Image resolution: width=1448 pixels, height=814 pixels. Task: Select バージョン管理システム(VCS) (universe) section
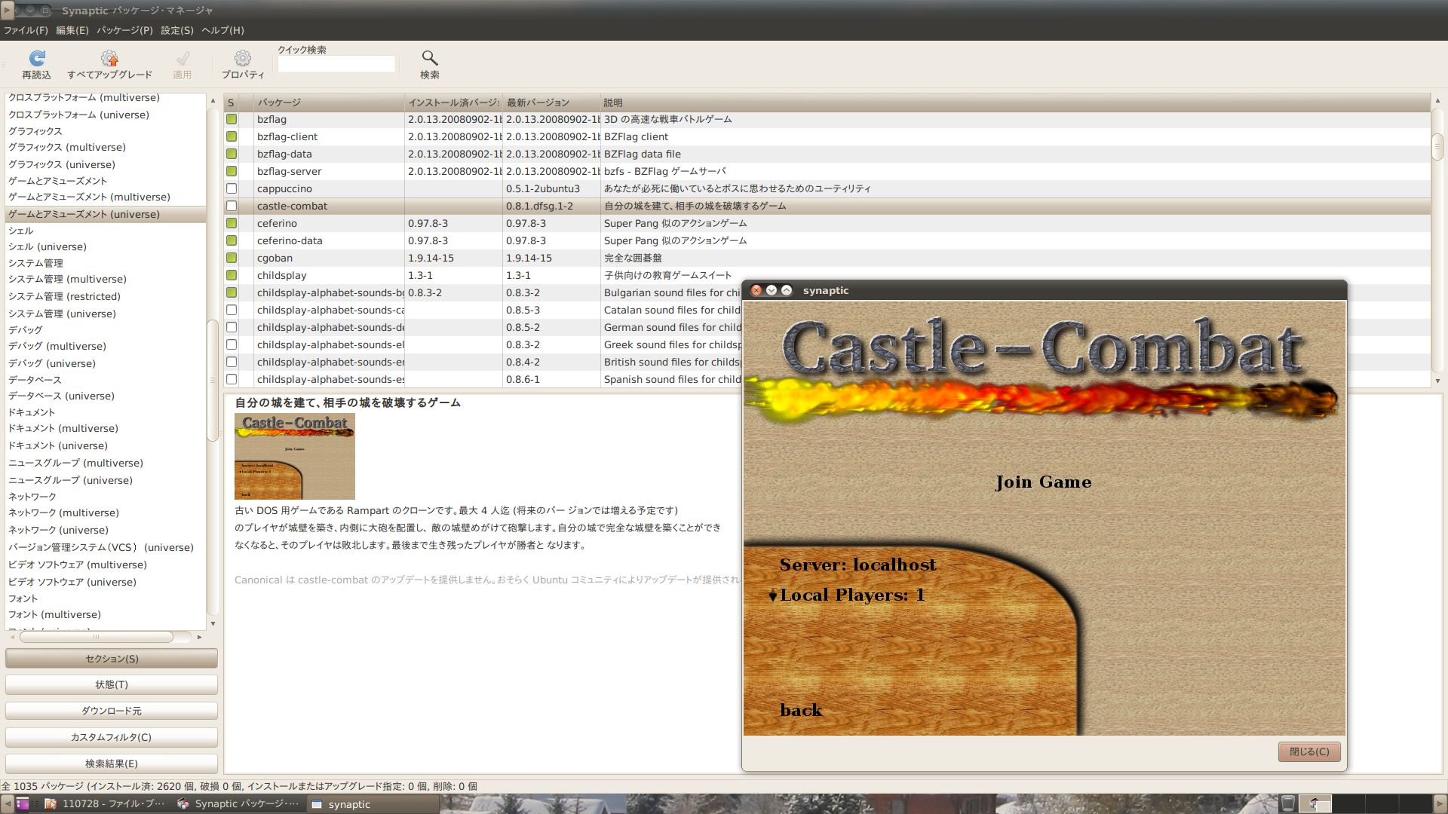106,547
